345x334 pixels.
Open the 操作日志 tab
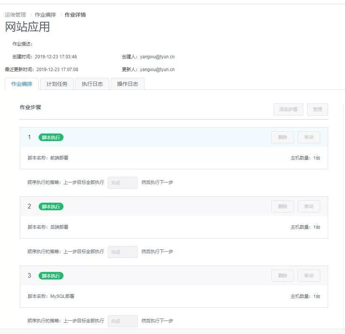pyautogui.click(x=128, y=84)
